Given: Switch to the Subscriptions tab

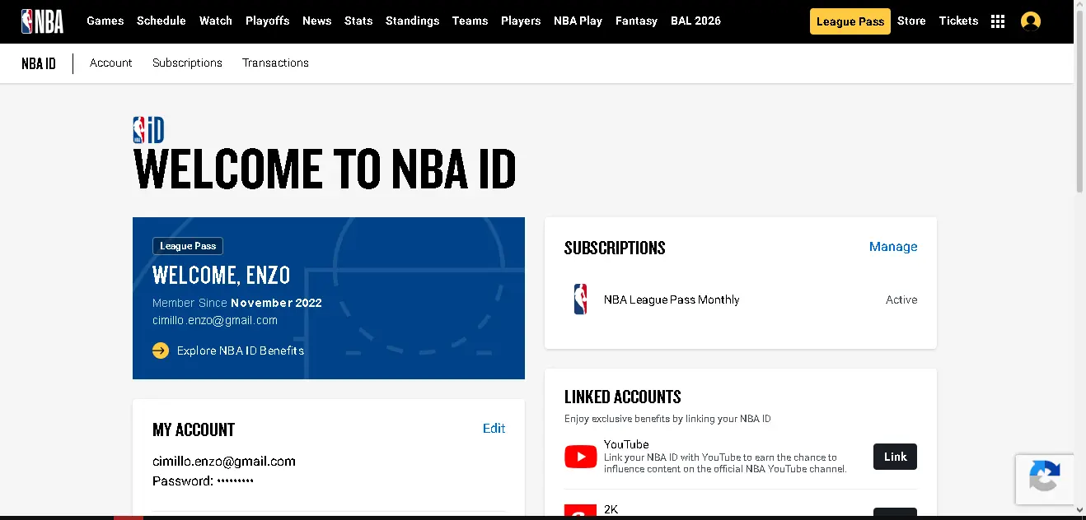Looking at the screenshot, I should (187, 63).
